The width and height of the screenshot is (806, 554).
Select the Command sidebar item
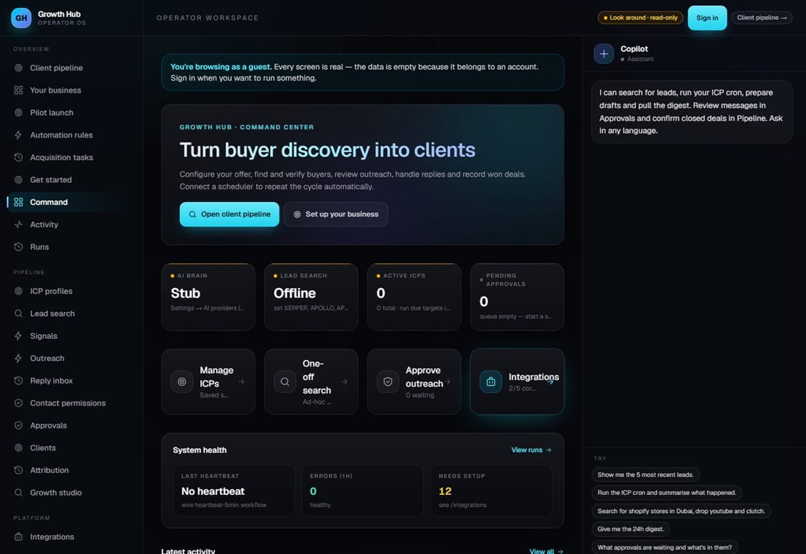tap(71, 202)
